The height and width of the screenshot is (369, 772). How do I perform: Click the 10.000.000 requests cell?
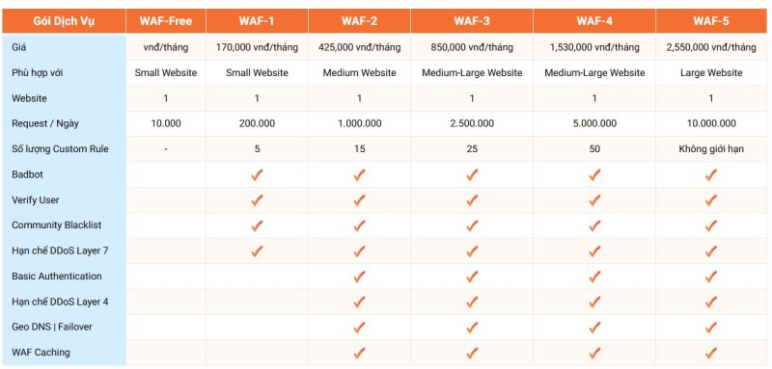coord(711,124)
